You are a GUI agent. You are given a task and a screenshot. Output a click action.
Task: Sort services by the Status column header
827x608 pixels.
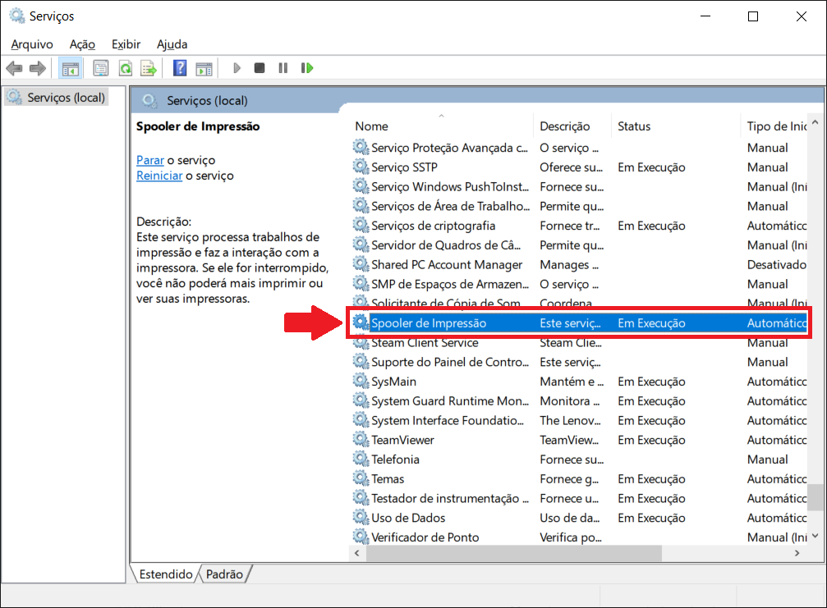[634, 126]
